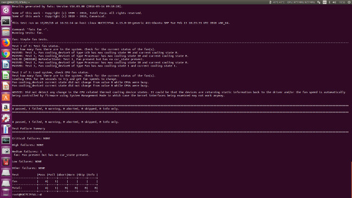Launch Google Chrome from the dock
The width and height of the screenshot is (352, 198).
click(x=6, y=54)
